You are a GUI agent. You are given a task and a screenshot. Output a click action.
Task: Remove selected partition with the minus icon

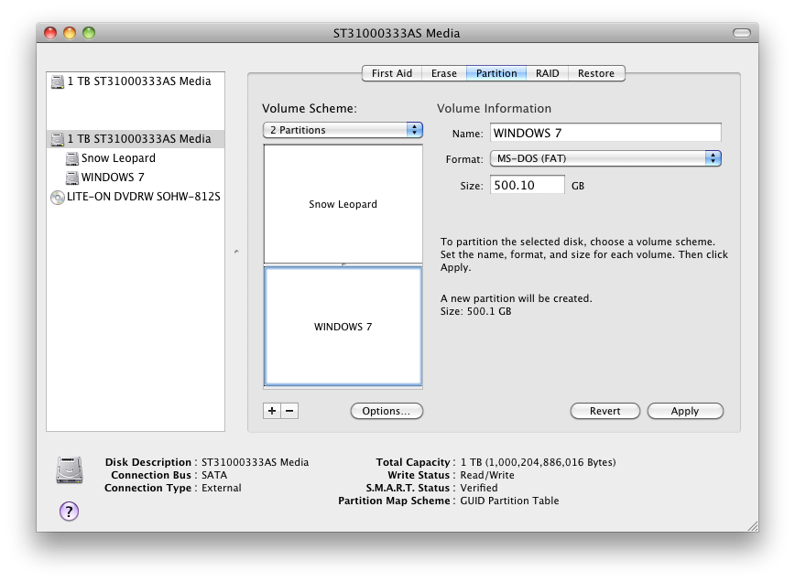(289, 411)
